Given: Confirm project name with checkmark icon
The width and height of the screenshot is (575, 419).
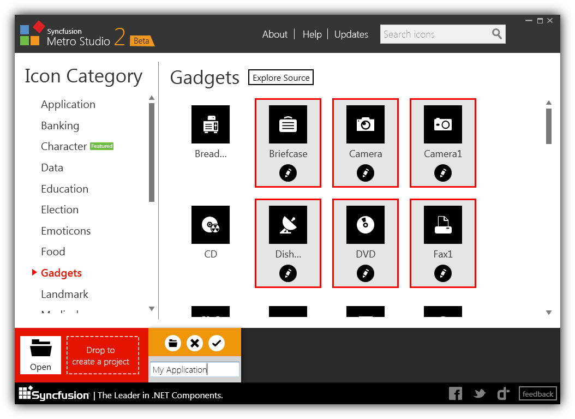Looking at the screenshot, I should pyautogui.click(x=217, y=343).
